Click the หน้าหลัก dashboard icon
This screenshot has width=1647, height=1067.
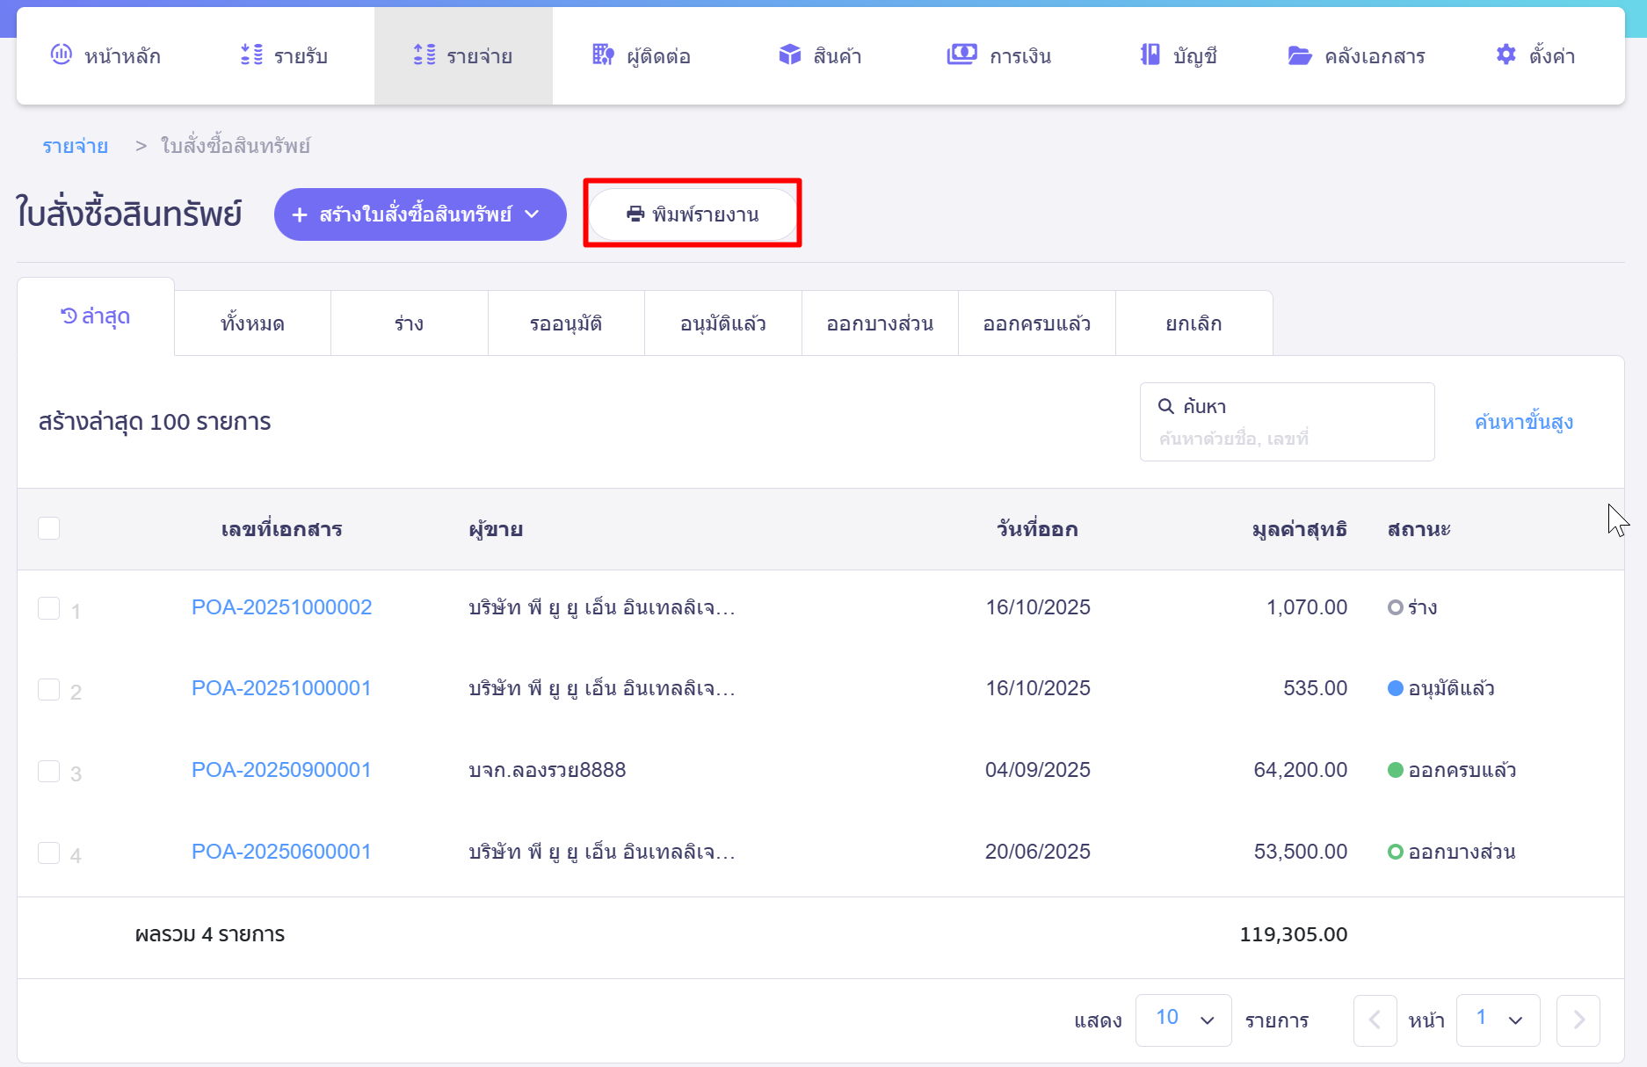pyautogui.click(x=61, y=54)
